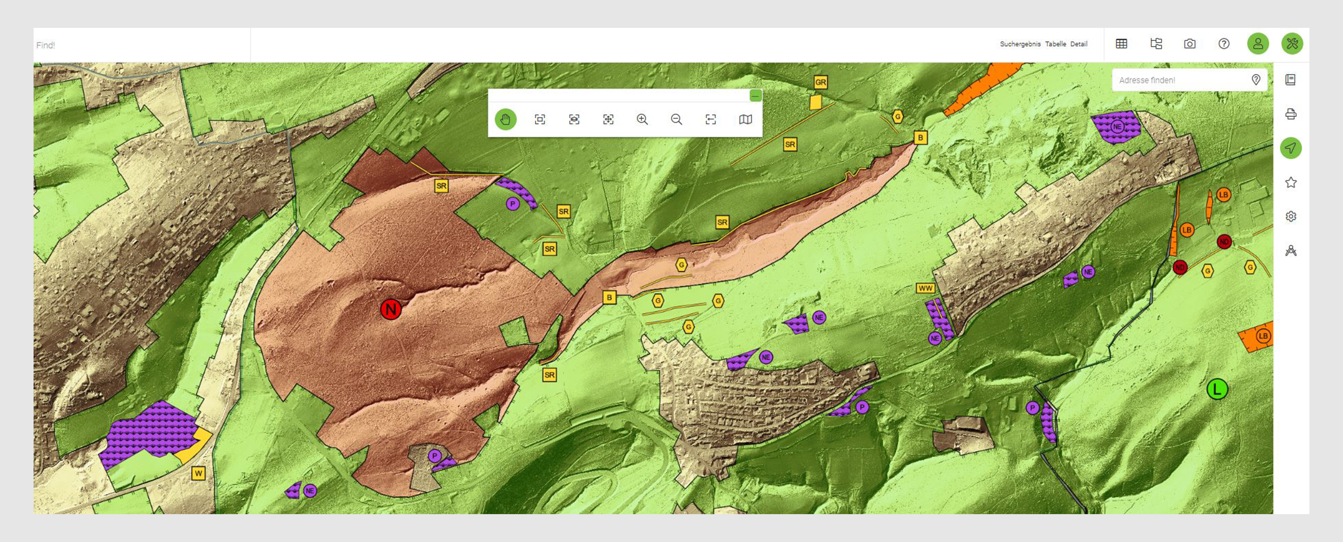
Task: Switch to the Tabelle tab
Action: [x=1055, y=44]
